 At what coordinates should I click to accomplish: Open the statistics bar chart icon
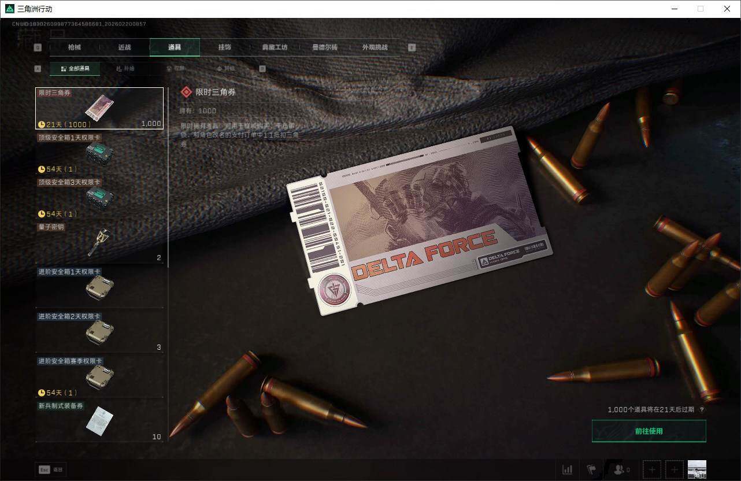[568, 469]
